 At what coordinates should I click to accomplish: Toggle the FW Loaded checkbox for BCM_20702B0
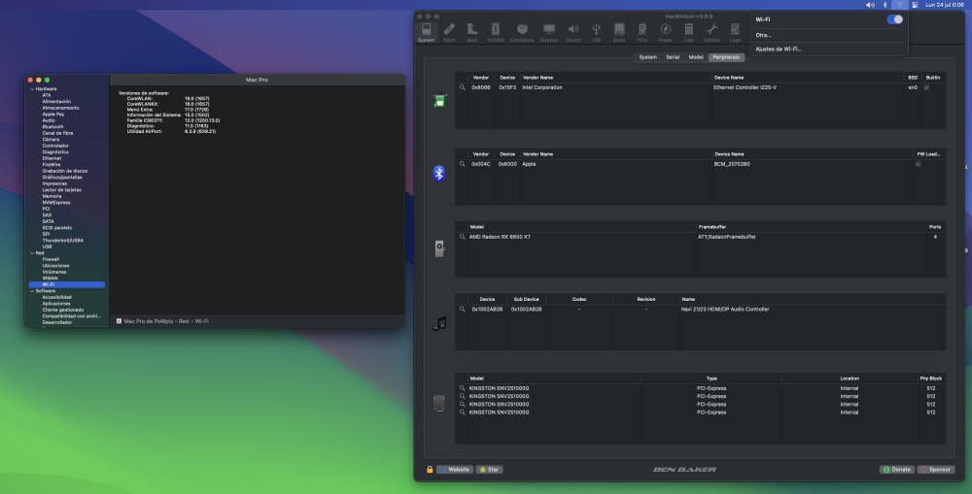click(x=919, y=164)
